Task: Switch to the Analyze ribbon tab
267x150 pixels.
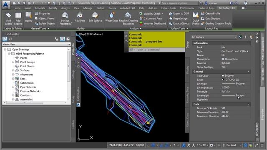Action: [x=65, y=8]
